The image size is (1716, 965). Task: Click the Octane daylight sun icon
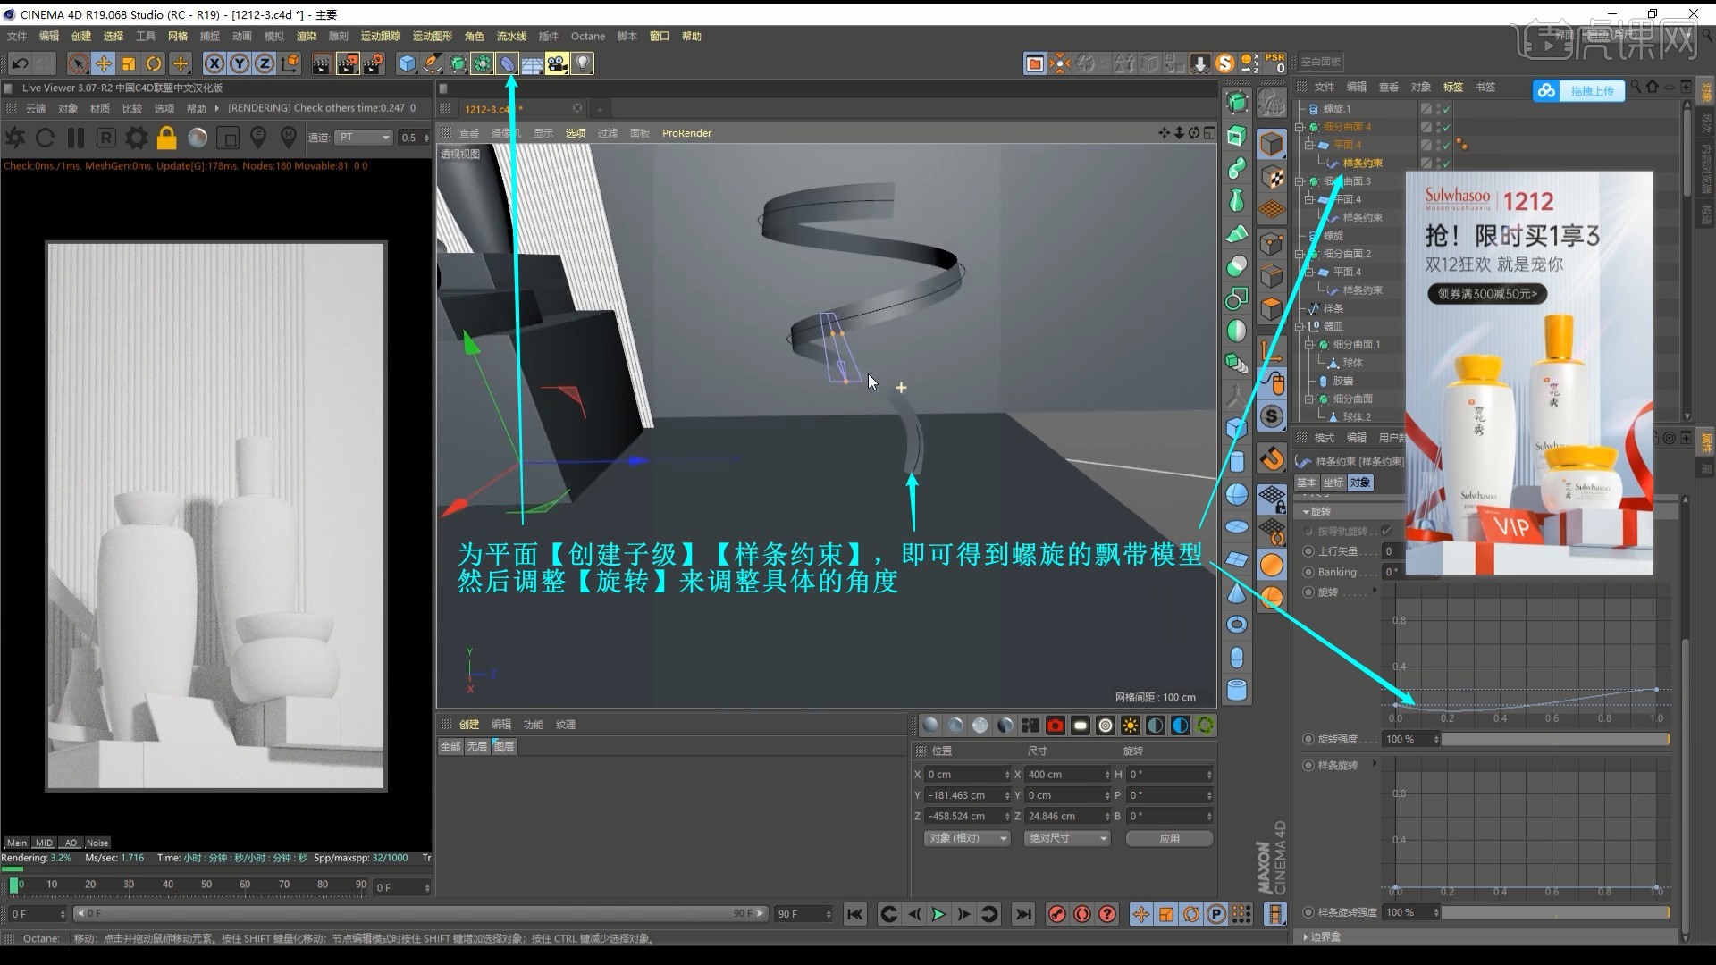click(x=1131, y=726)
